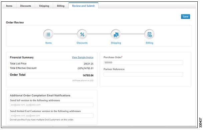The height and width of the screenshot is (130, 204).
Task: Click the Billing label under the step icon
Action: (149, 43)
